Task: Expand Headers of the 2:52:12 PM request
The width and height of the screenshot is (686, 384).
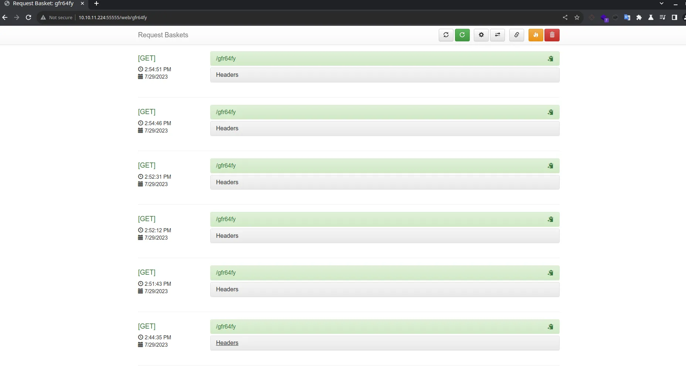Action: click(x=227, y=236)
